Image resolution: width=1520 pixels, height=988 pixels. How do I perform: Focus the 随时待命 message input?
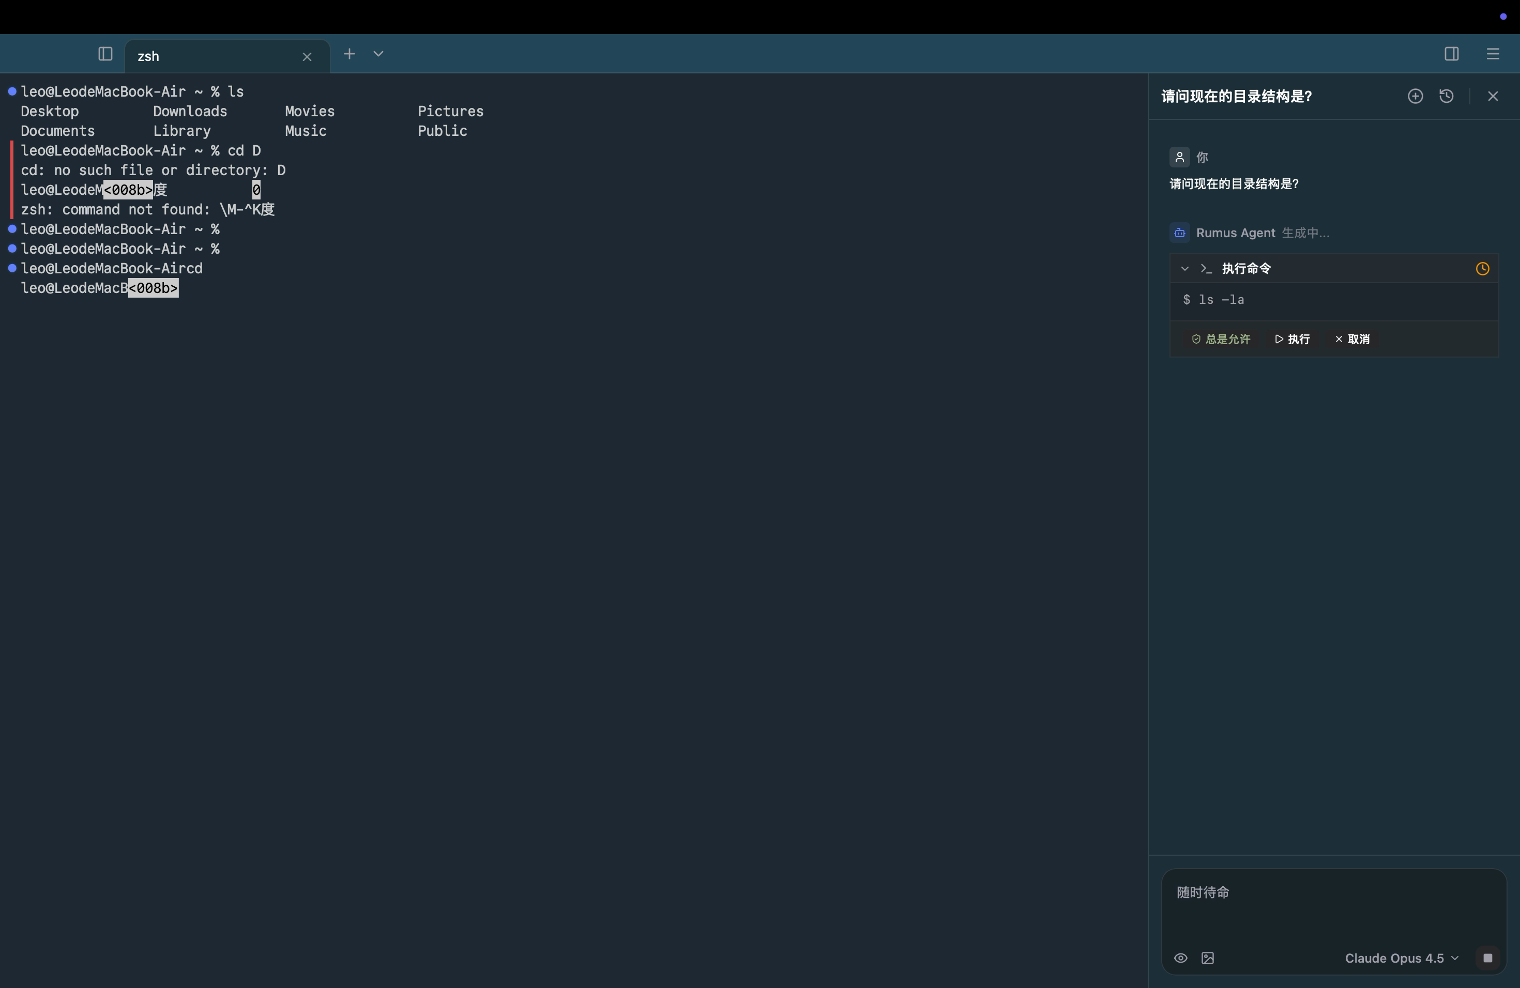[x=1333, y=906]
